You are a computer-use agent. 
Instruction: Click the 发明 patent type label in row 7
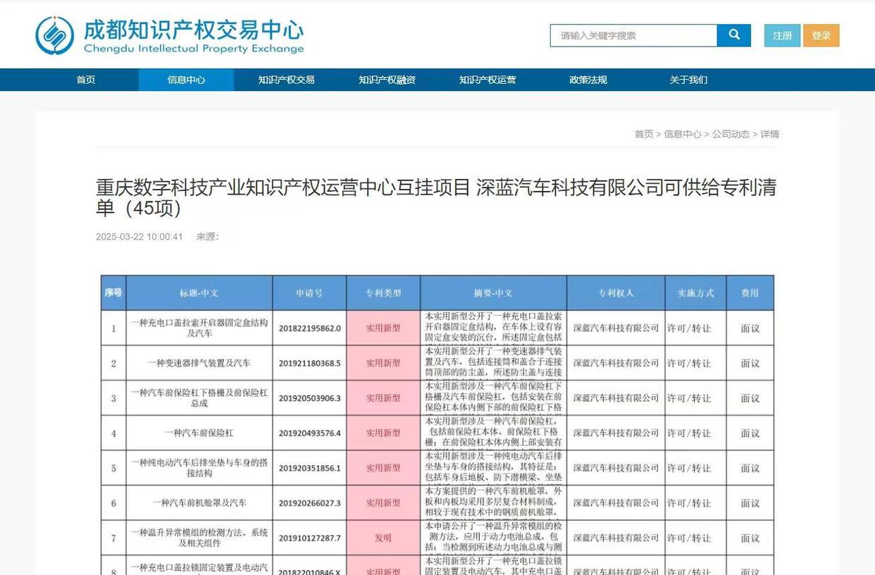pyautogui.click(x=382, y=537)
